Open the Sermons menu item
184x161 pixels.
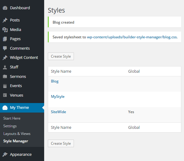[22, 76]
